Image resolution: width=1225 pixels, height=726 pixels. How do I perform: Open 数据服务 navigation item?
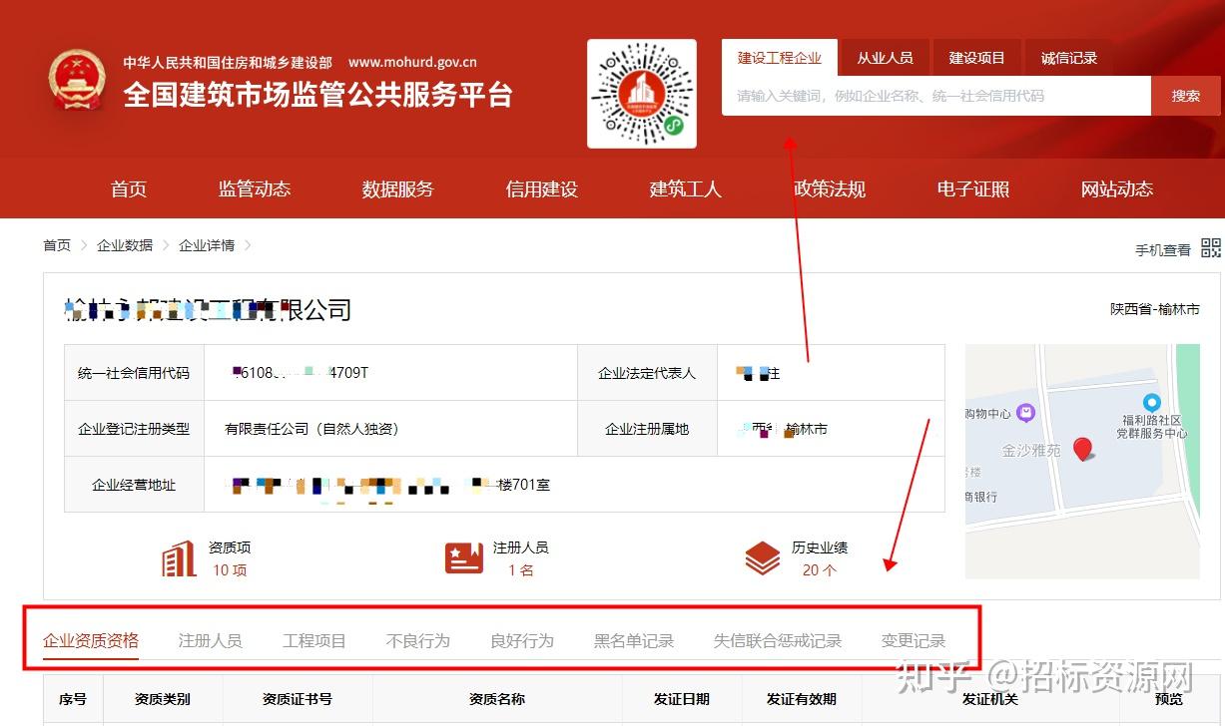(x=398, y=189)
